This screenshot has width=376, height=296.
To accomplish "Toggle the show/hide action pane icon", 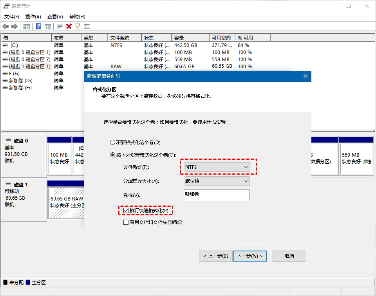I will tap(48, 26).
